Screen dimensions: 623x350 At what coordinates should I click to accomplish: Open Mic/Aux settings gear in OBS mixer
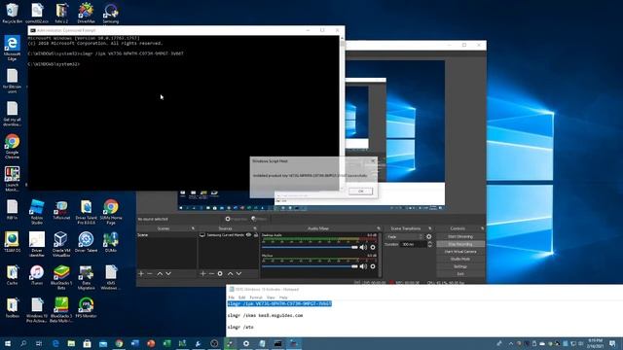(x=373, y=266)
